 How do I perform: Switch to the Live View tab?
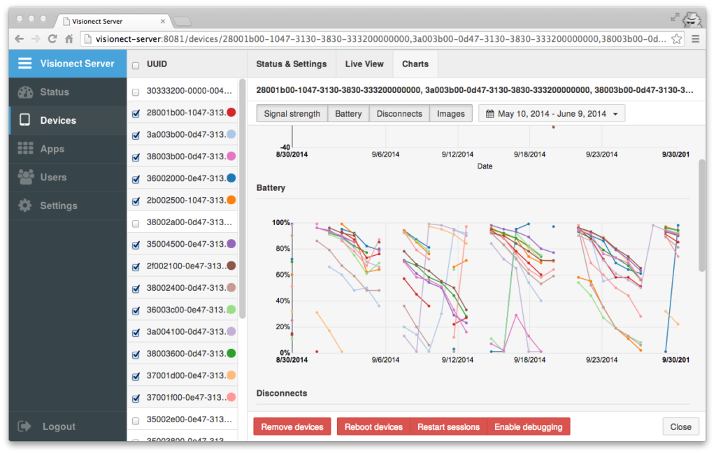pyautogui.click(x=364, y=64)
